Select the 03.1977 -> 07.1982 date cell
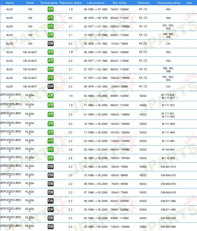The height and width of the screenshot is (231, 197). [x=96, y=26]
